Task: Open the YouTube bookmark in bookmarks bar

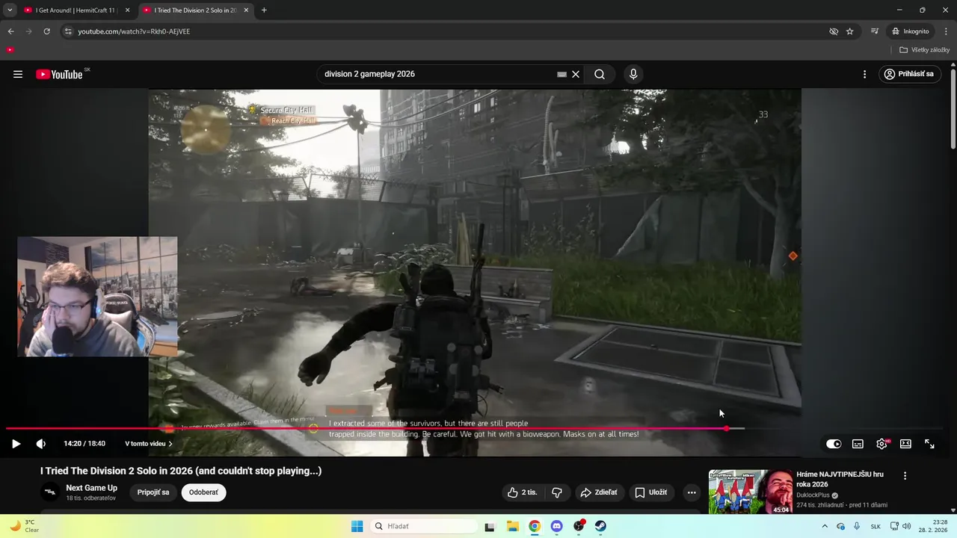Action: [x=10, y=50]
